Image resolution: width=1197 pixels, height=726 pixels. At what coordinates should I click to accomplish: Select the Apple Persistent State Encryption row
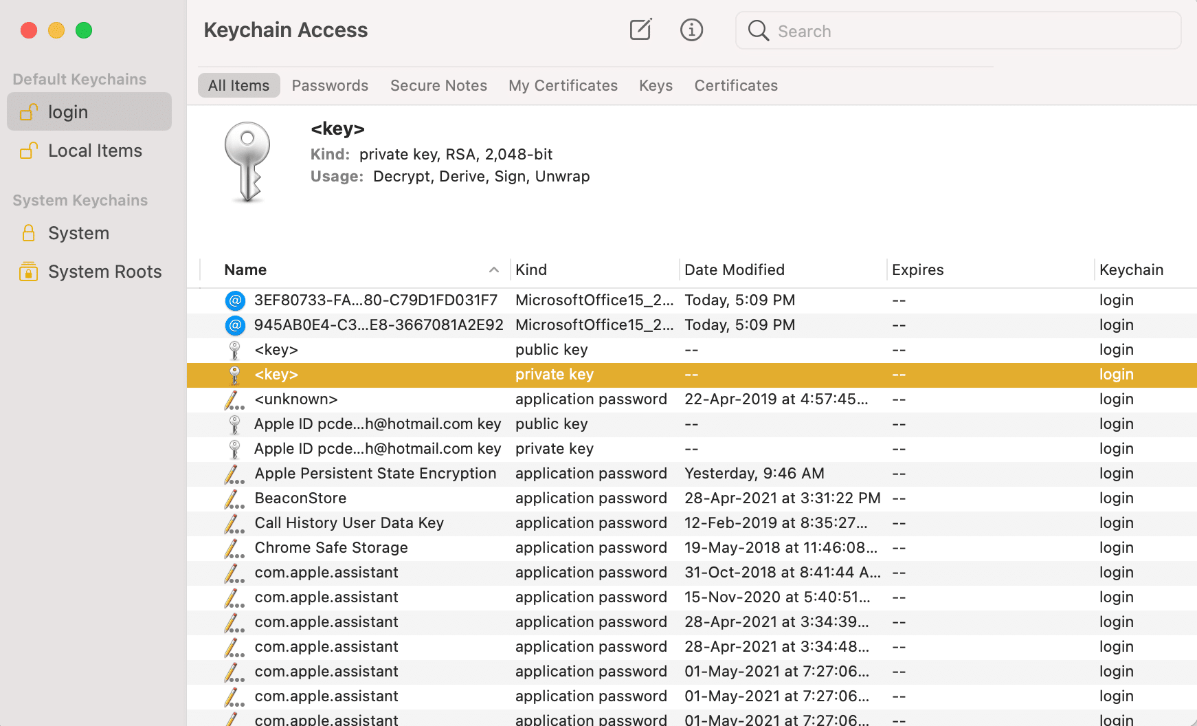coord(375,474)
